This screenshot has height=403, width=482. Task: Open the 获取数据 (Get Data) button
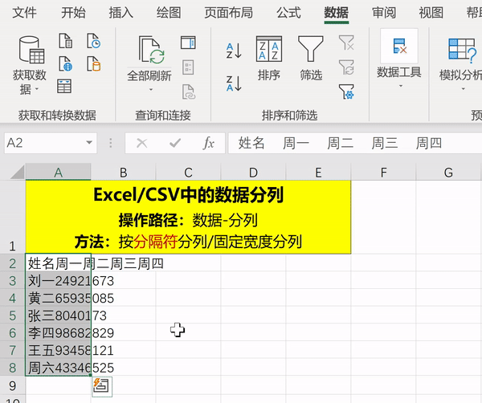point(30,65)
